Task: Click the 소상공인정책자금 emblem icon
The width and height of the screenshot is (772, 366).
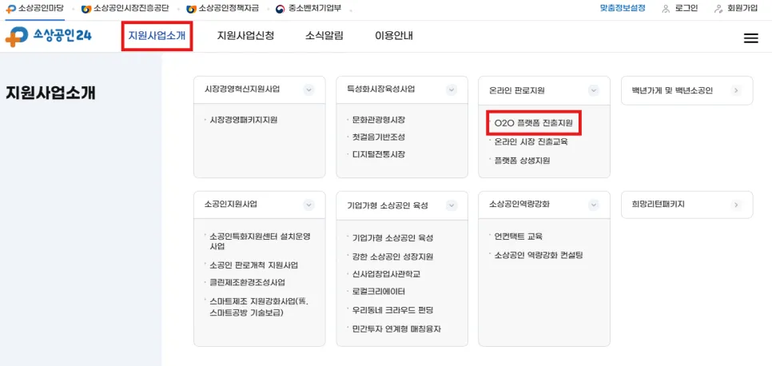Action: click(x=191, y=9)
